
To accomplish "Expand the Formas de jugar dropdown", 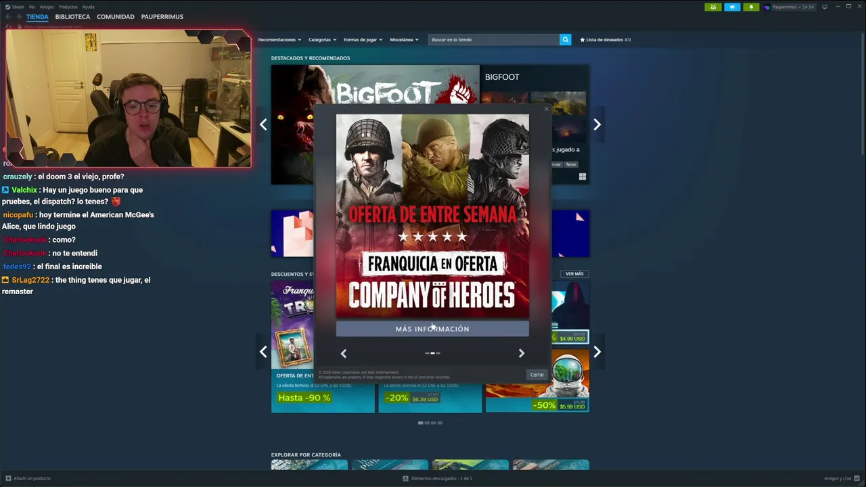I will 363,40.
